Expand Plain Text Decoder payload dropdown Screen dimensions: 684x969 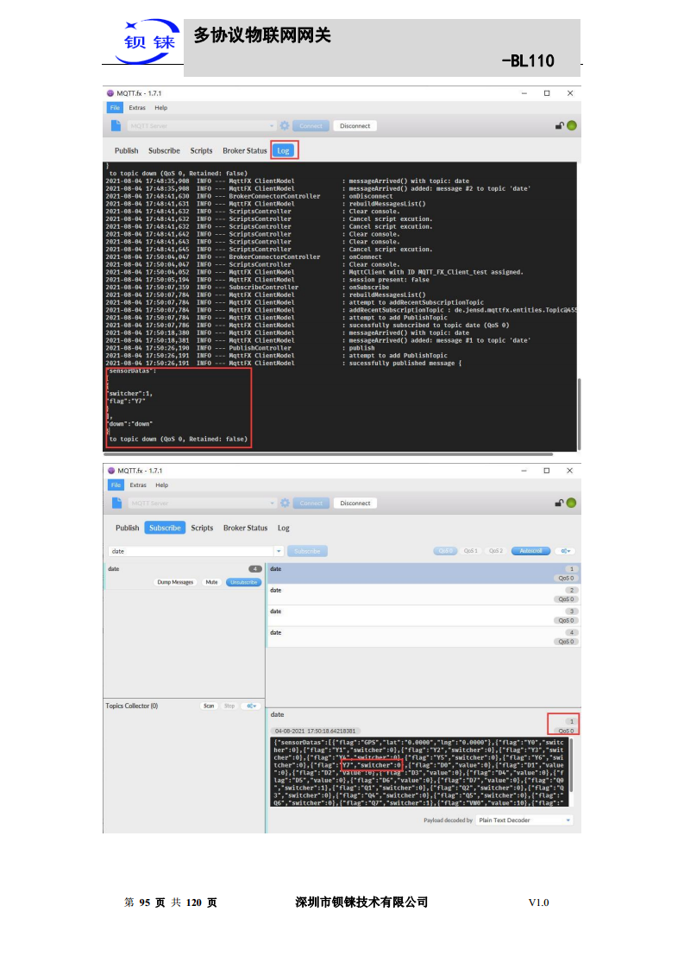pyautogui.click(x=524, y=820)
